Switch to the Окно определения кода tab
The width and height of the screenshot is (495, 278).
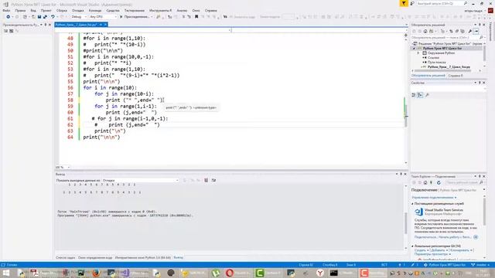tap(95, 257)
